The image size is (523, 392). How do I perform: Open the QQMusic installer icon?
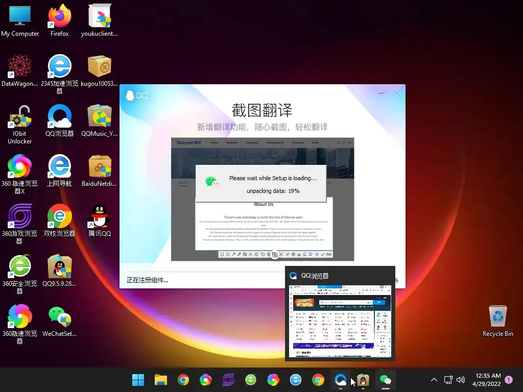pyautogui.click(x=99, y=120)
